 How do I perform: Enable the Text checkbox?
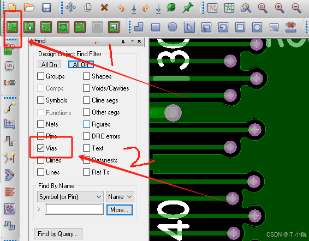86,148
